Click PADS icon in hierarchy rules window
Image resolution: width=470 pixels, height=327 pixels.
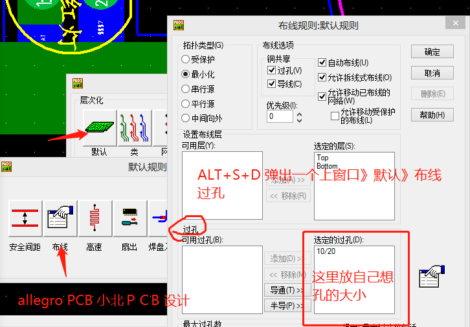tap(78, 83)
